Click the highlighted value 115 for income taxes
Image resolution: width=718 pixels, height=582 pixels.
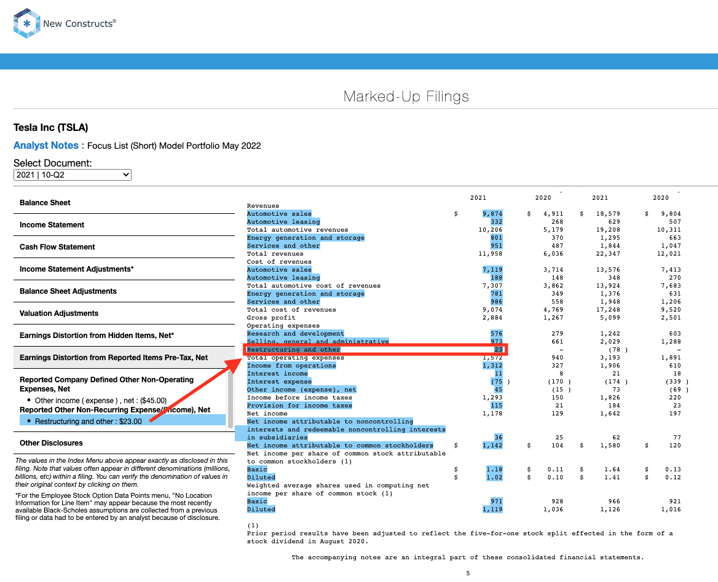pyautogui.click(x=496, y=406)
